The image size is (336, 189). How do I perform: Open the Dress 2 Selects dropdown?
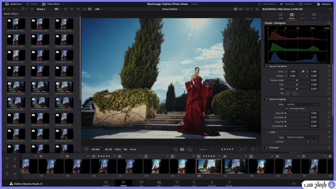point(171,9)
